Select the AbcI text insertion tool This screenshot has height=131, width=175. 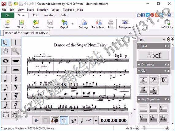[154, 55]
